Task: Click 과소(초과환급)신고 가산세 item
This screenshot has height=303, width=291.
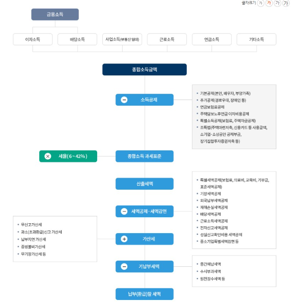Action: pos(41,232)
